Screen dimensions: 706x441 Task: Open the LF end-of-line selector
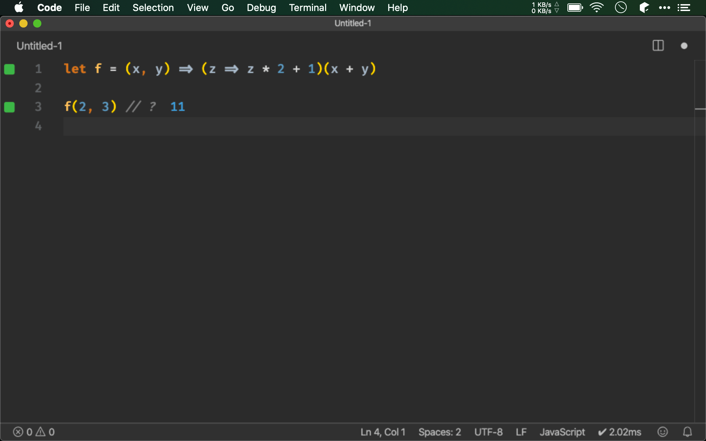(x=521, y=432)
